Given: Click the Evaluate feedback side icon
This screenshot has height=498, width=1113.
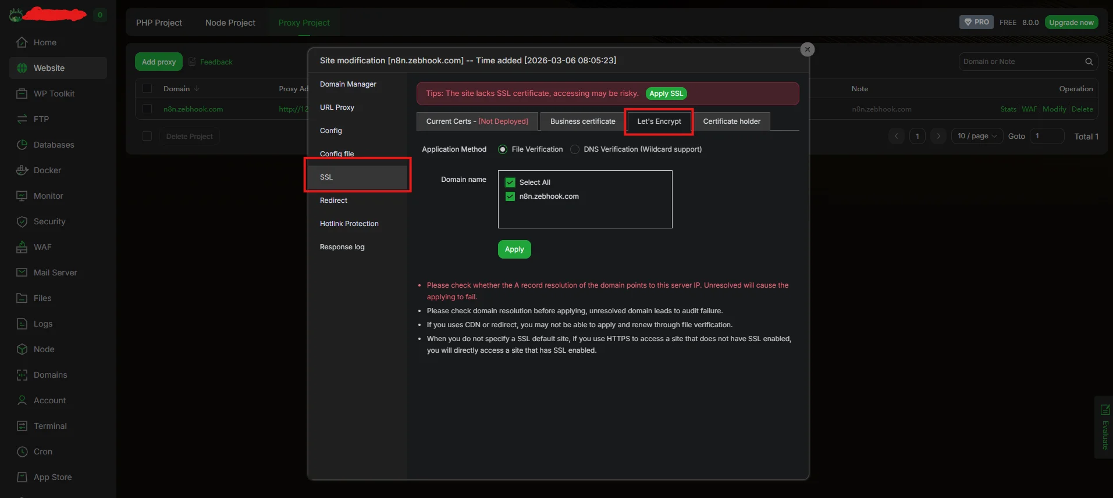Looking at the screenshot, I should (x=1105, y=410).
